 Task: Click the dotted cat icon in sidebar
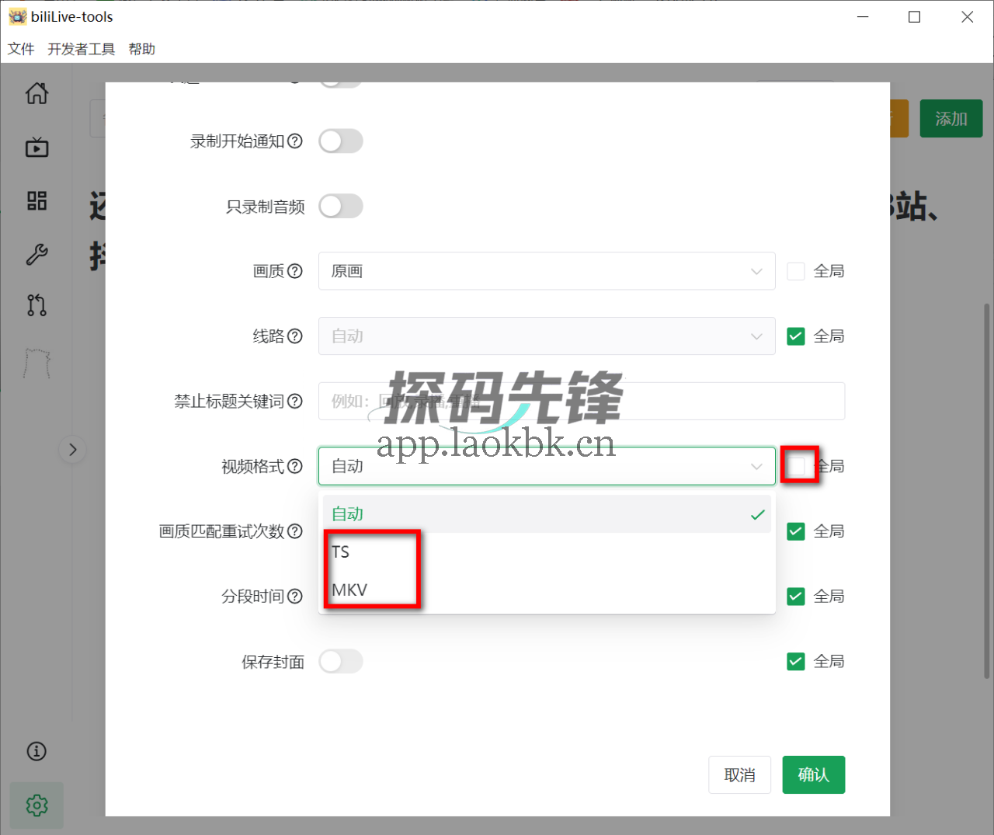(x=36, y=363)
